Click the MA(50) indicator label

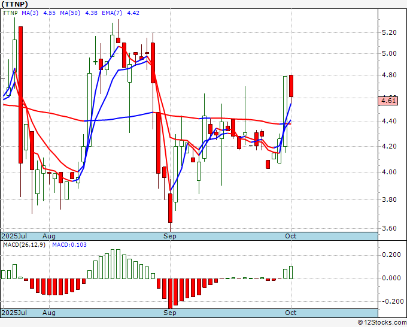(70, 13)
